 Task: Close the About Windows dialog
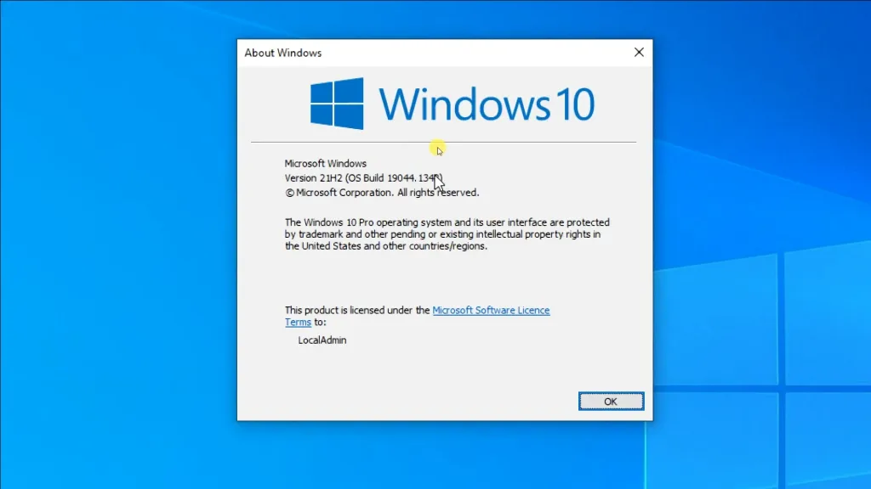click(639, 52)
